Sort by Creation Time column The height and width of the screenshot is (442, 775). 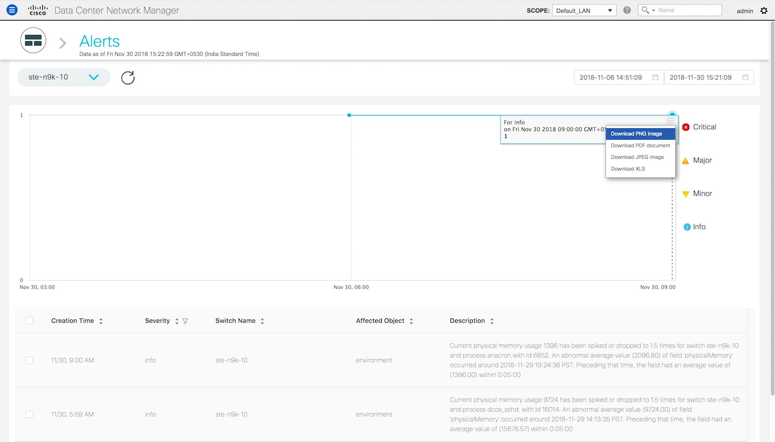(x=101, y=321)
